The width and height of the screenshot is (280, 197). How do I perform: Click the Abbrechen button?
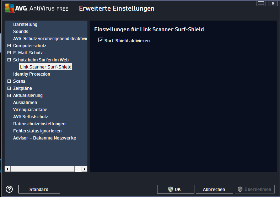(214, 189)
